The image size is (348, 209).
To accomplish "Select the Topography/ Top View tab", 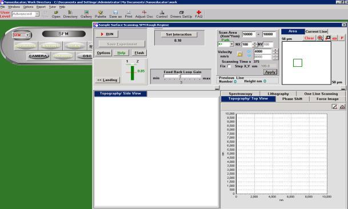I will point(248,99).
